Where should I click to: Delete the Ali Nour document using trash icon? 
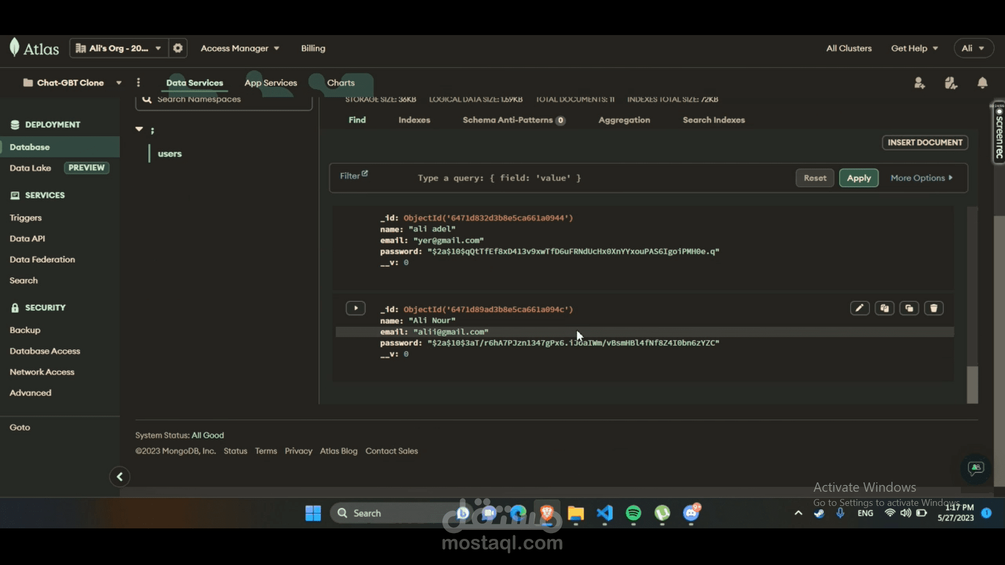point(934,308)
